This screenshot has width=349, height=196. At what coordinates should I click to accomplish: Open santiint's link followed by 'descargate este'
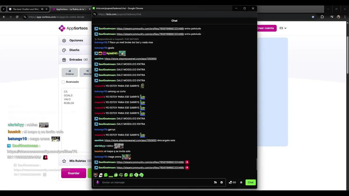point(130,140)
